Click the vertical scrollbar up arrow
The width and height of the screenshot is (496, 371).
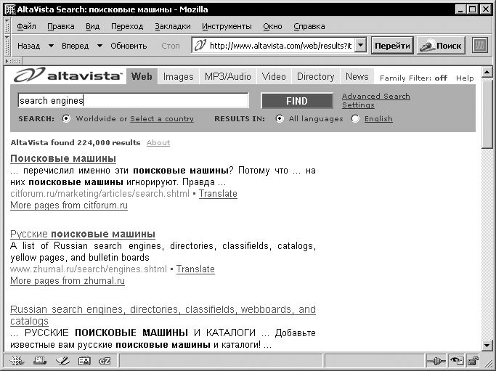point(487,73)
